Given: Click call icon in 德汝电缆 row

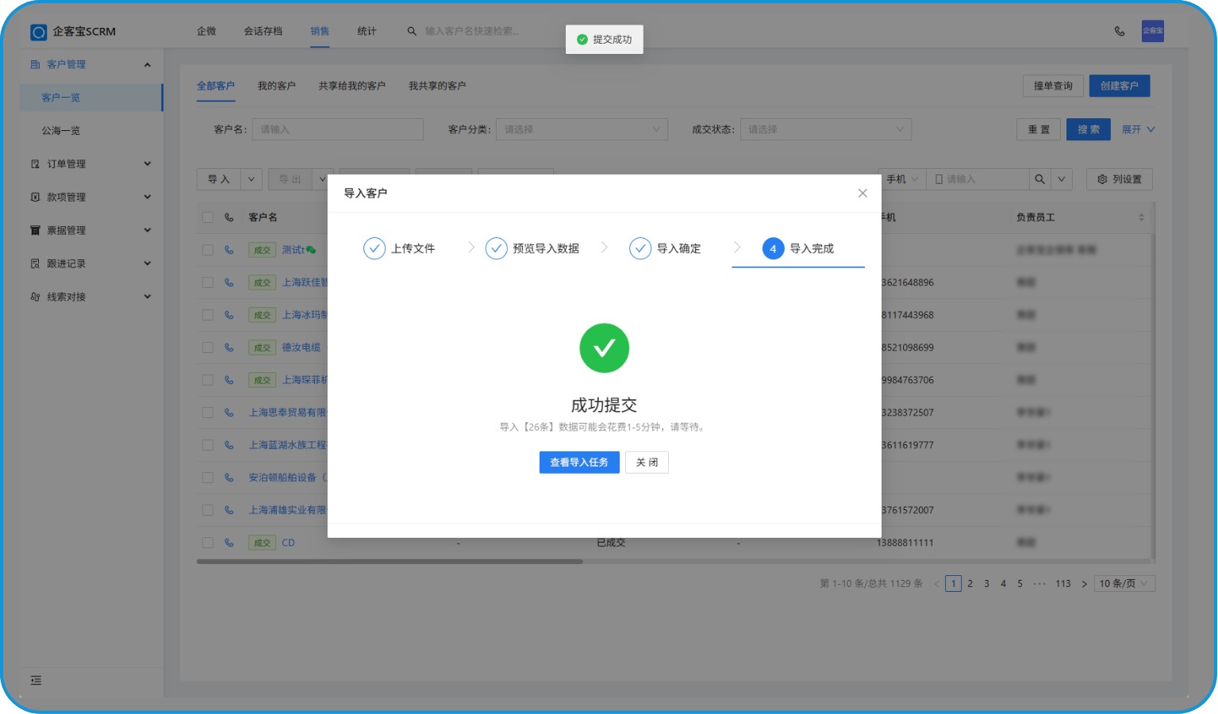Looking at the screenshot, I should 229,347.
